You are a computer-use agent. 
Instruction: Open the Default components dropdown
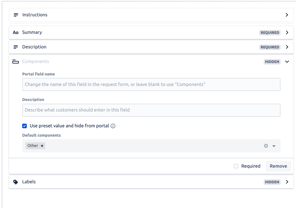tap(273, 146)
